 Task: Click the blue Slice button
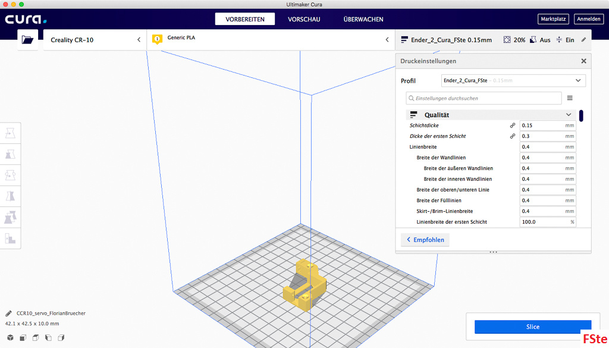point(533,327)
